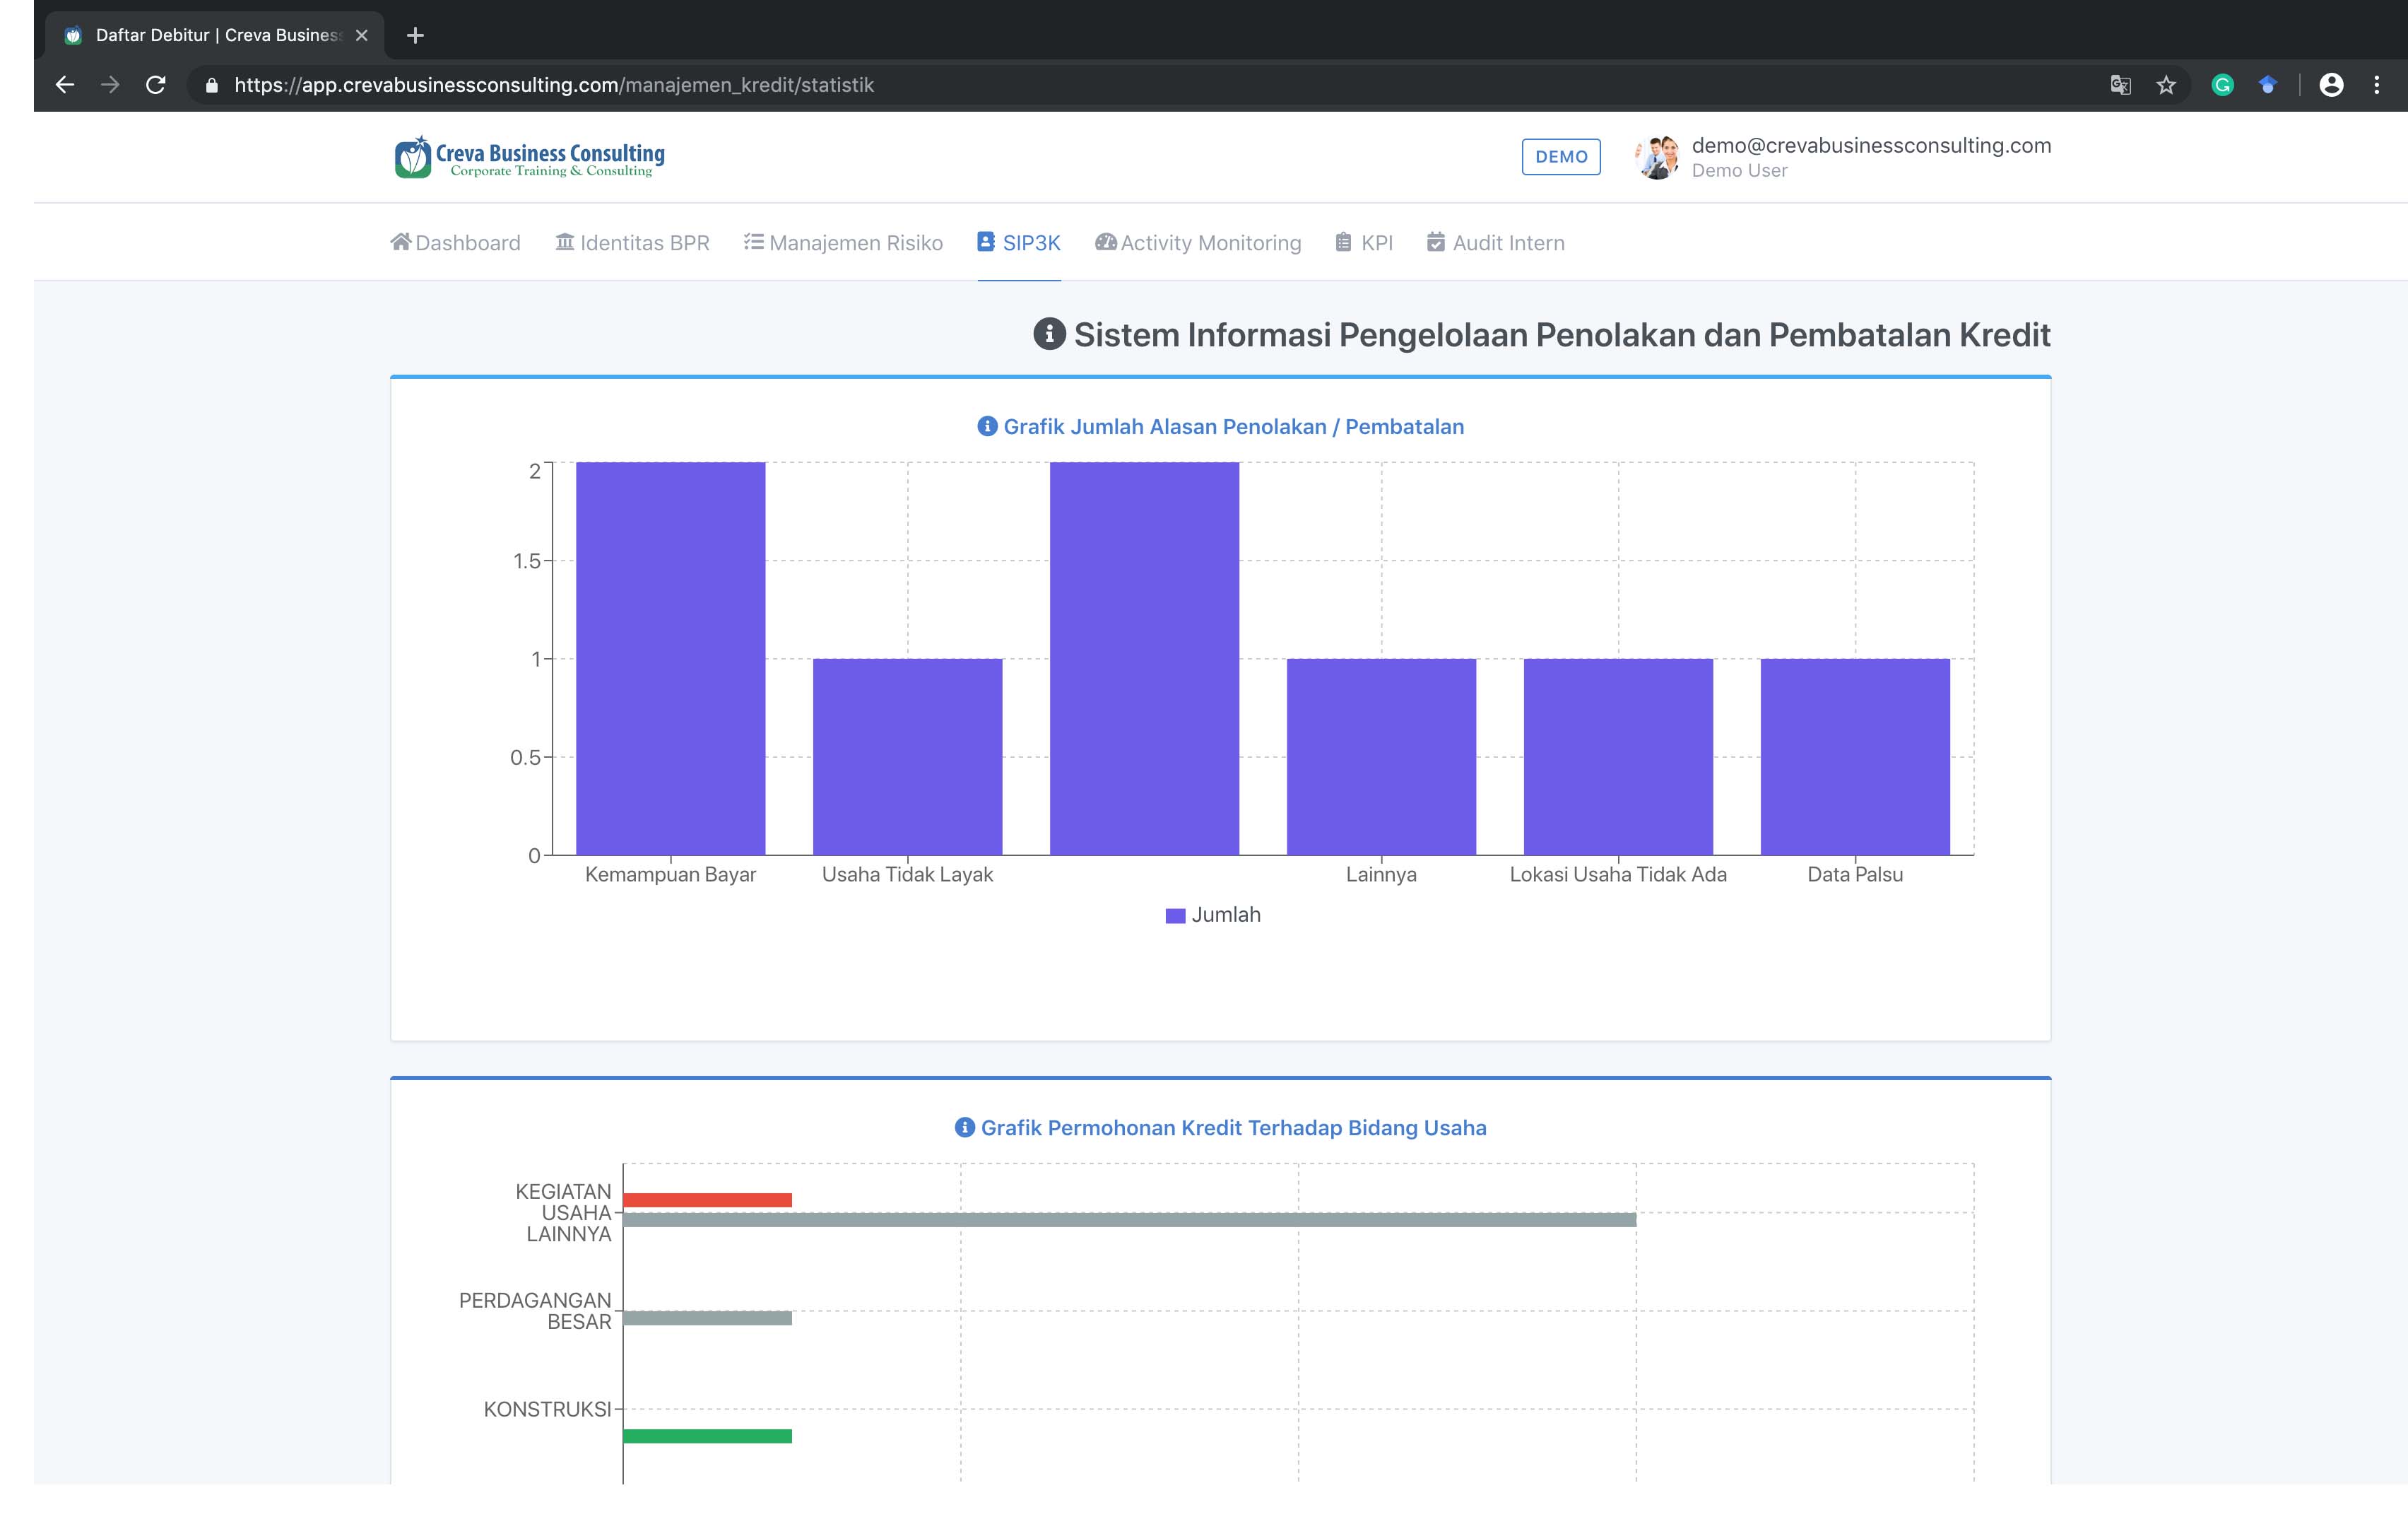Click the calendar-check icon beside Audit Intern
2408x1524 pixels.
coord(1436,242)
